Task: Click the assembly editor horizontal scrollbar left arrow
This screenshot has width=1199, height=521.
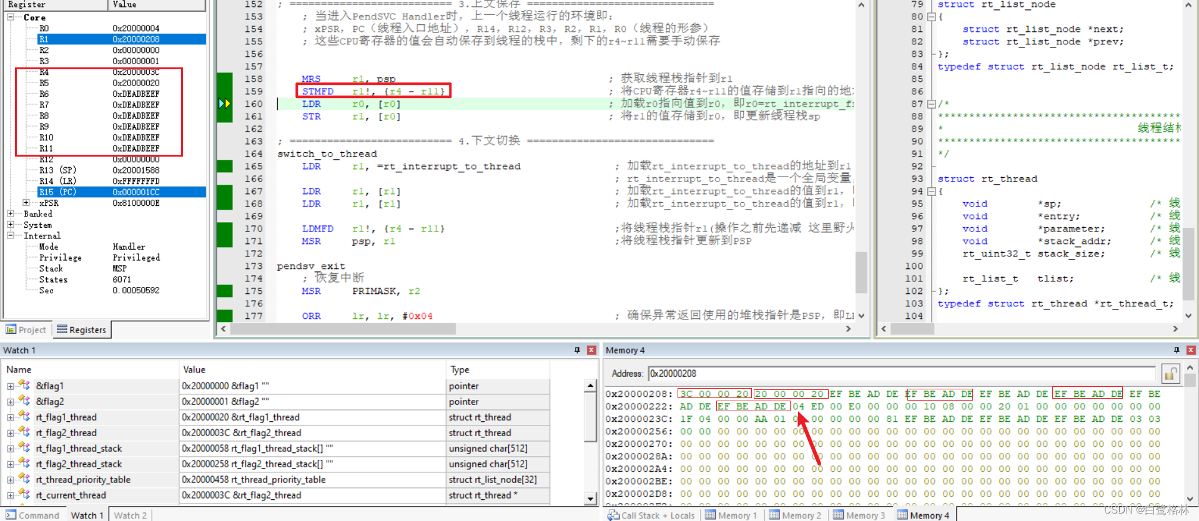Action: 224,329
